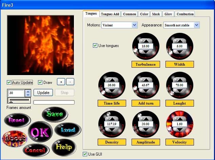Zoom in preview with plus button

pos(61,82)
